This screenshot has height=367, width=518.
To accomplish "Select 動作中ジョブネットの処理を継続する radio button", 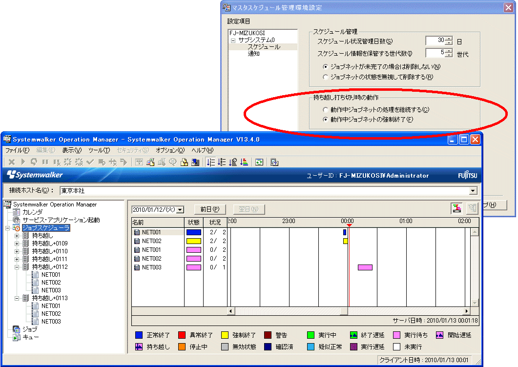I will pos(326,110).
